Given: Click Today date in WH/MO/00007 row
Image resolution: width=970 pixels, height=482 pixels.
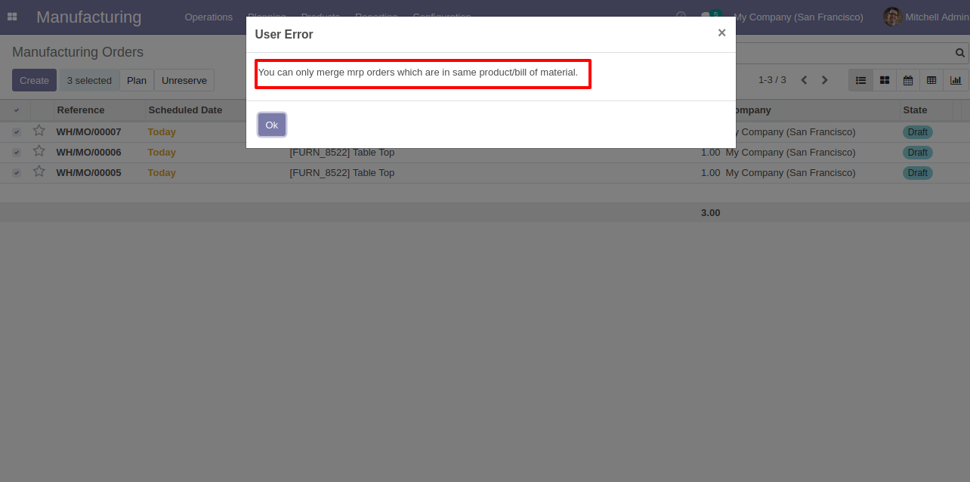Looking at the screenshot, I should [x=162, y=132].
